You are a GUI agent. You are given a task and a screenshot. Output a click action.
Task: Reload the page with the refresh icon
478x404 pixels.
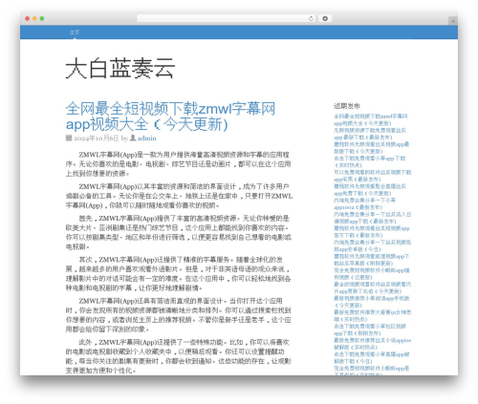(x=311, y=19)
